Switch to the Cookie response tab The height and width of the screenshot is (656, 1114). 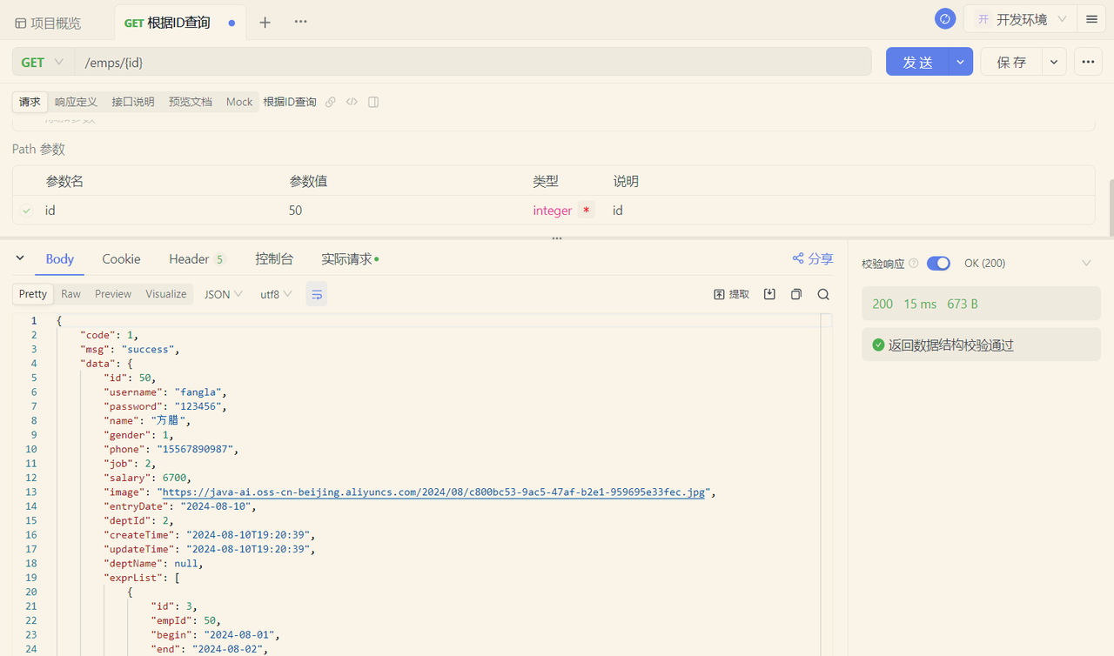click(x=121, y=259)
